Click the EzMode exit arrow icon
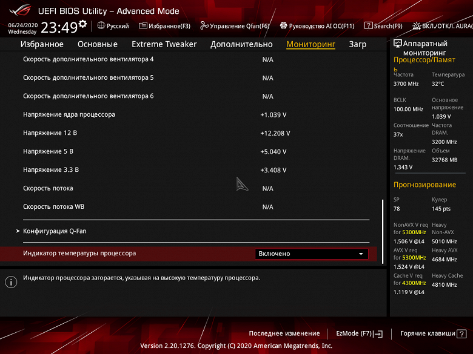Screen dimensions: 473x354 coord(378,334)
